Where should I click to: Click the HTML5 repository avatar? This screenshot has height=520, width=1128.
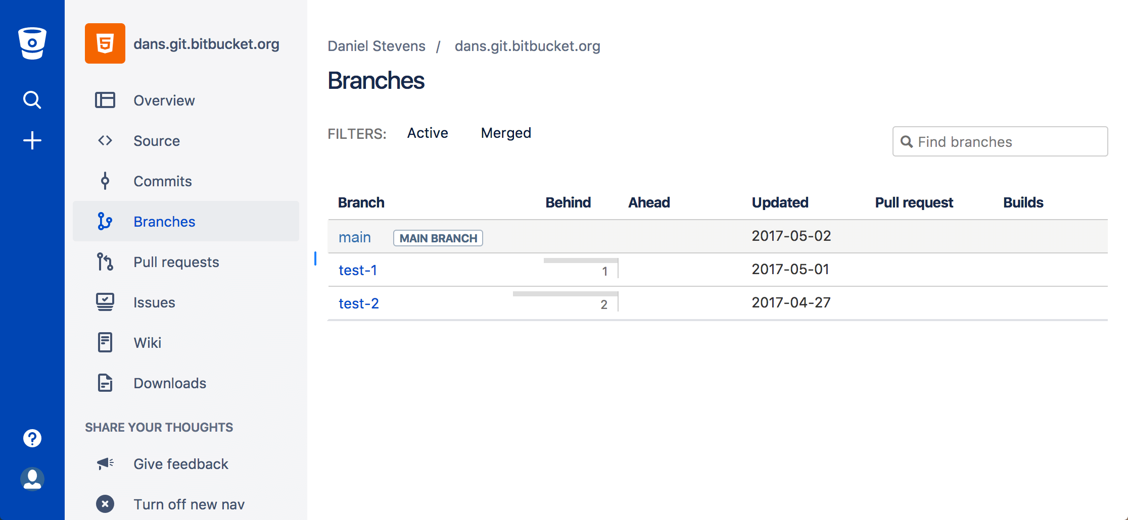(x=105, y=44)
